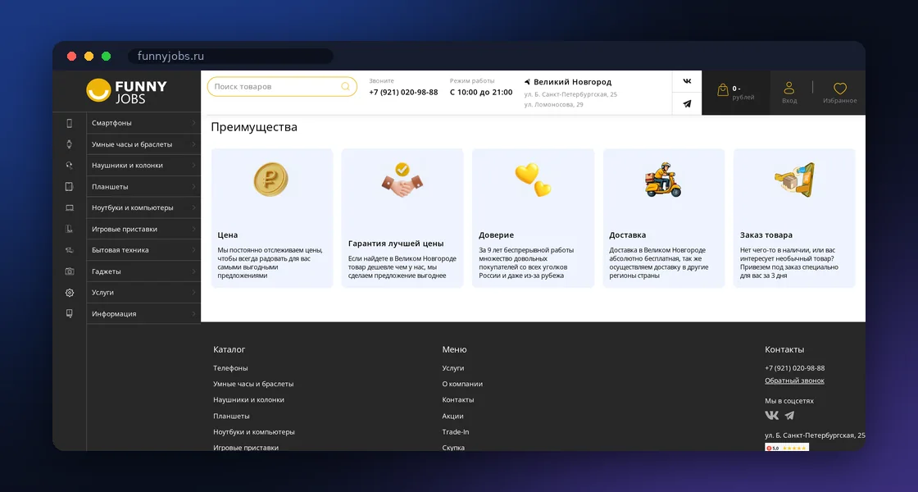The image size is (918, 492).
Task: Open Trade-In in the footer menu
Action: pyautogui.click(x=456, y=431)
